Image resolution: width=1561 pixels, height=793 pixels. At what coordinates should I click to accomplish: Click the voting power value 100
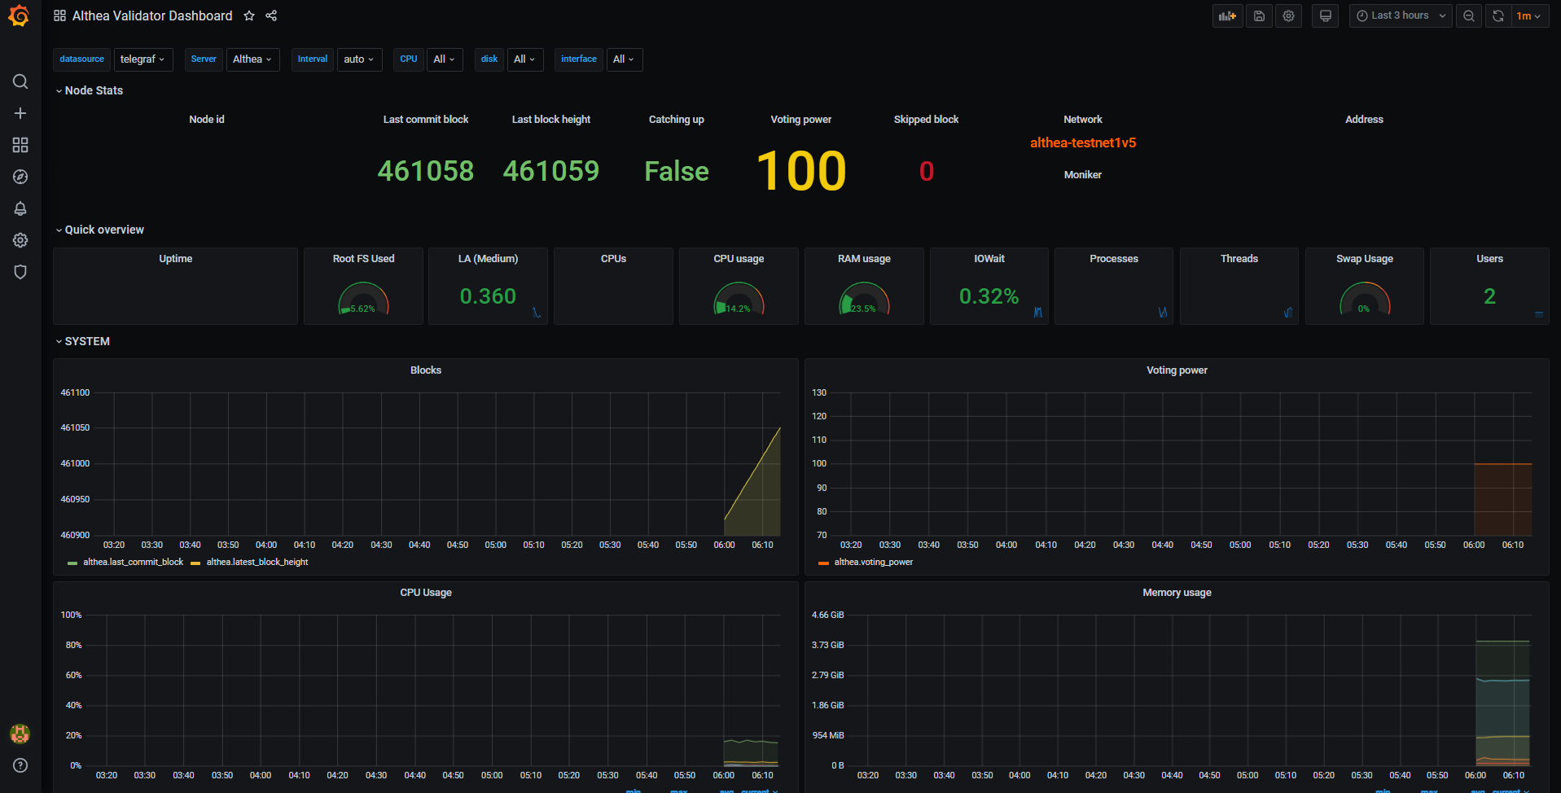tap(801, 171)
